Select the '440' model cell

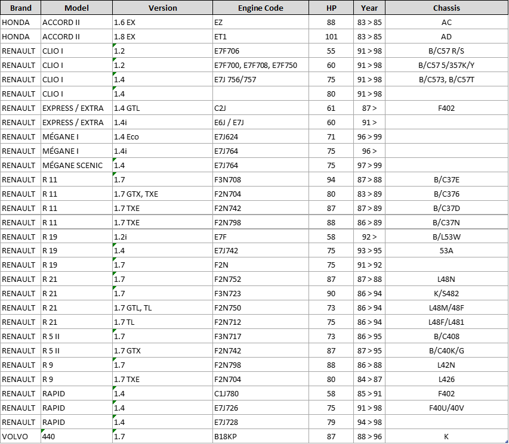(x=76, y=436)
